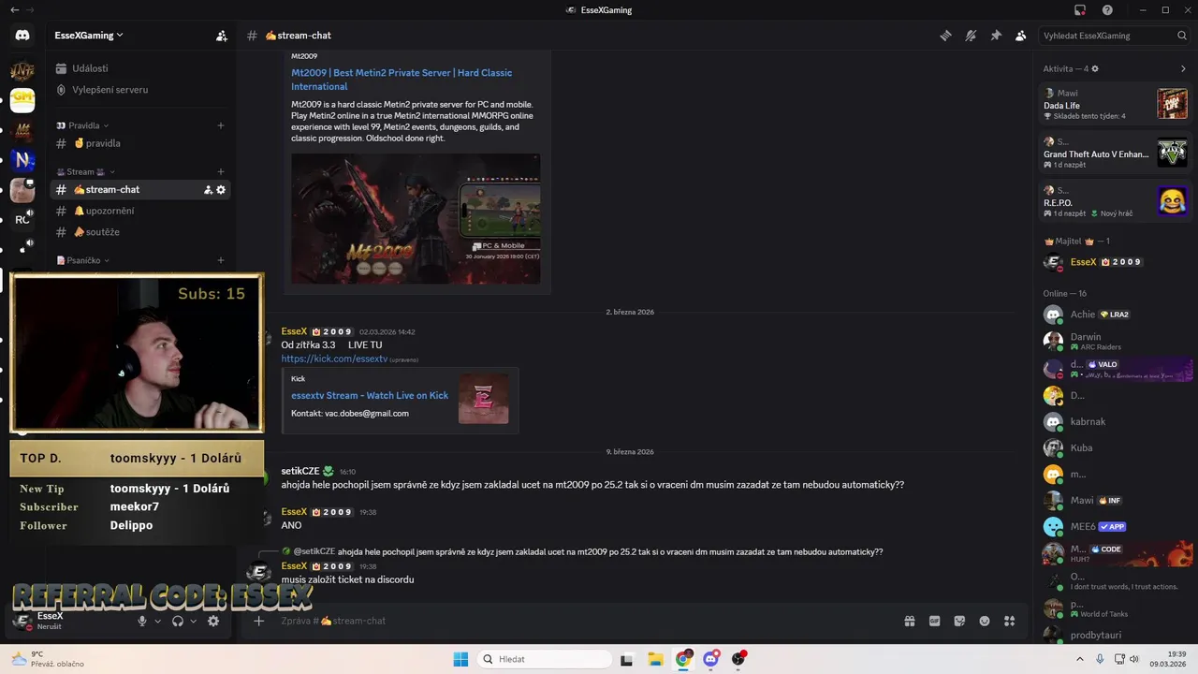Expand the EsseXGaming server menu
The width and height of the screenshot is (1198, 674).
click(89, 36)
